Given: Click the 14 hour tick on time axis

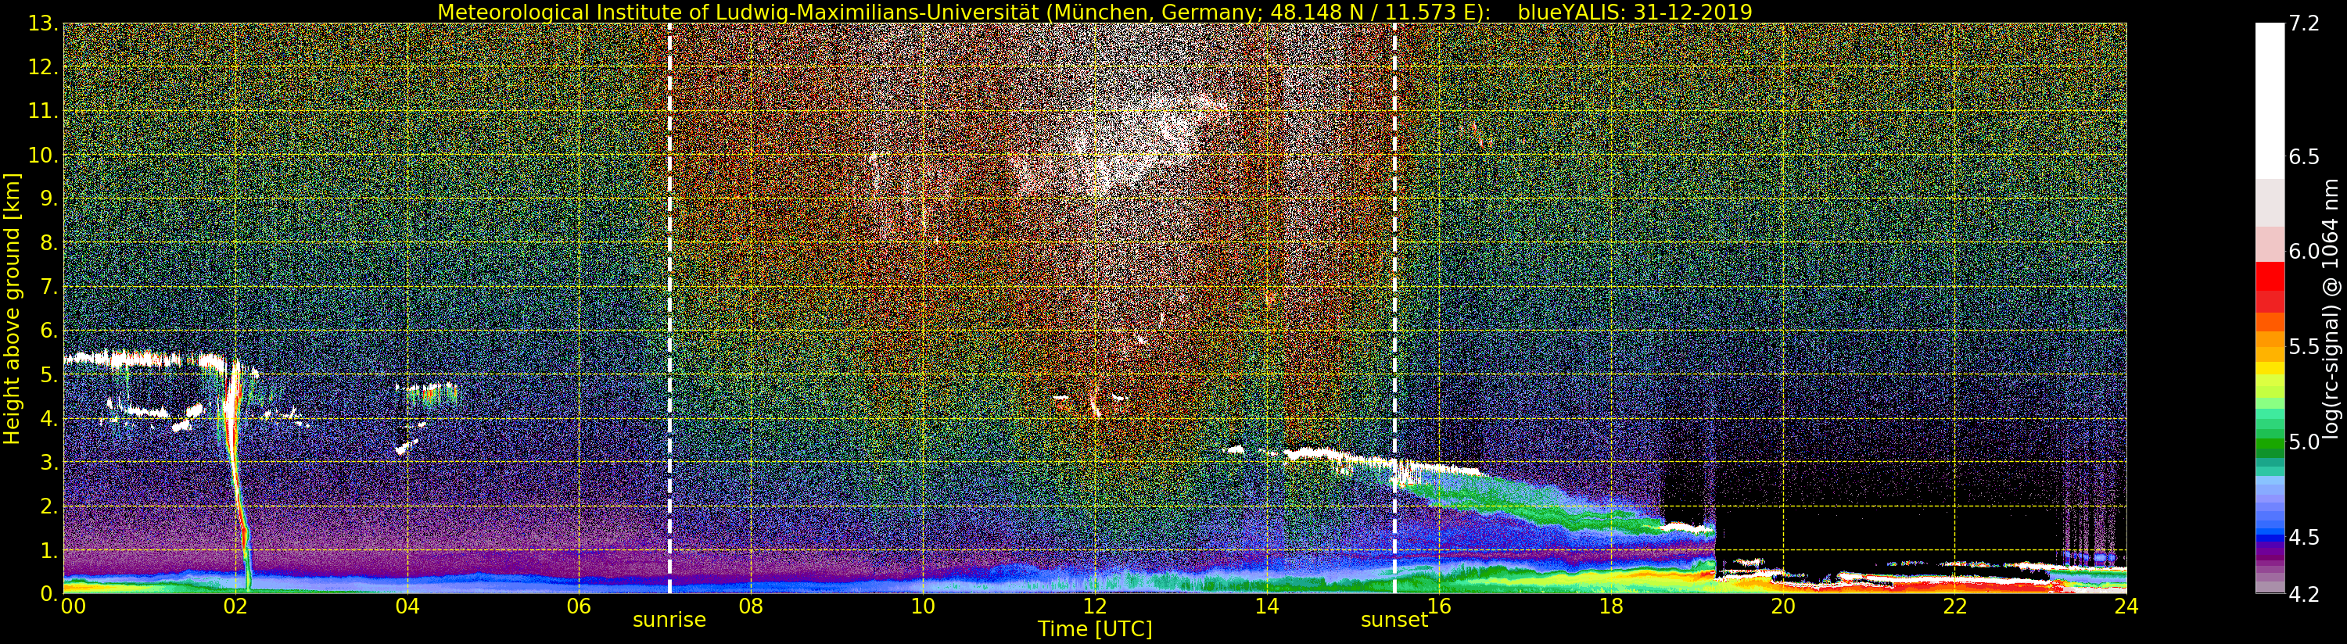Looking at the screenshot, I should [x=1266, y=606].
